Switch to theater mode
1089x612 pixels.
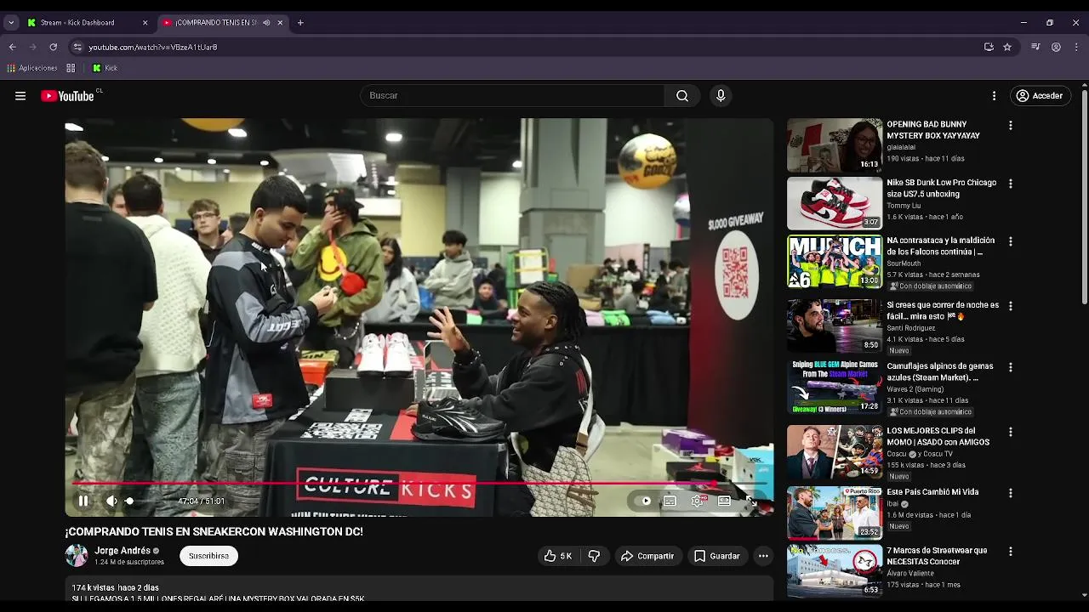click(x=724, y=501)
